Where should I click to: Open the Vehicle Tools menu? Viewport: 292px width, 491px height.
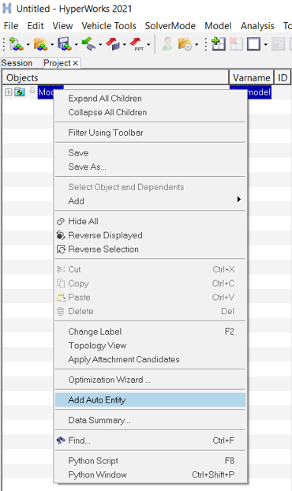[109, 26]
